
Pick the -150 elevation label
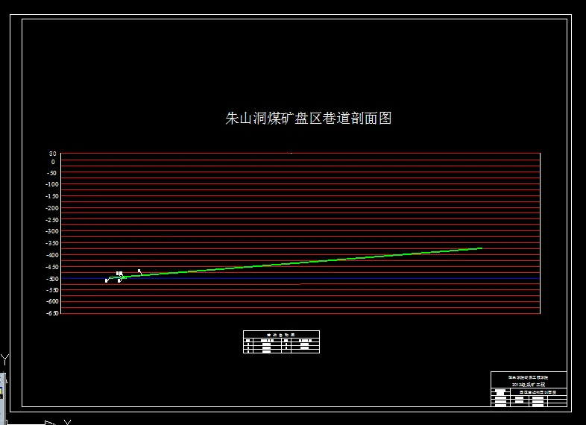pyautogui.click(x=52, y=196)
